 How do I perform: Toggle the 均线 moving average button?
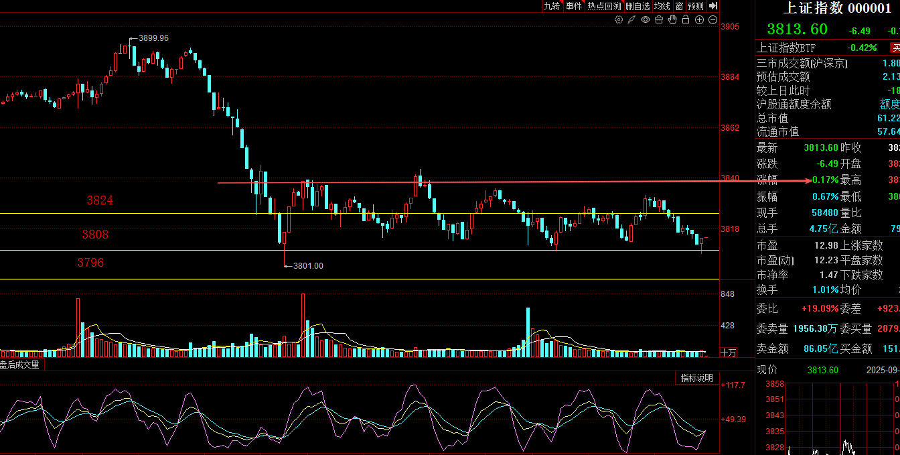pyautogui.click(x=662, y=6)
